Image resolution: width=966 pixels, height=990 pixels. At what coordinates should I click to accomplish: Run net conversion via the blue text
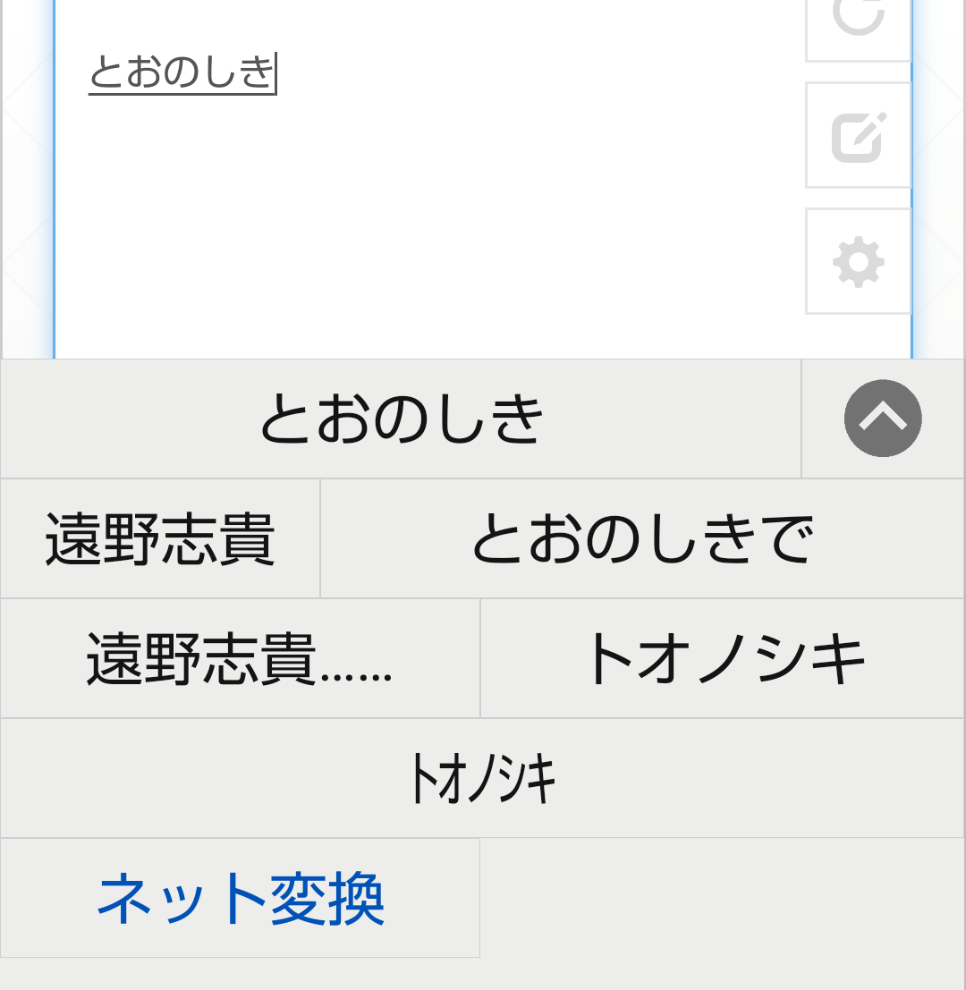click(x=240, y=898)
